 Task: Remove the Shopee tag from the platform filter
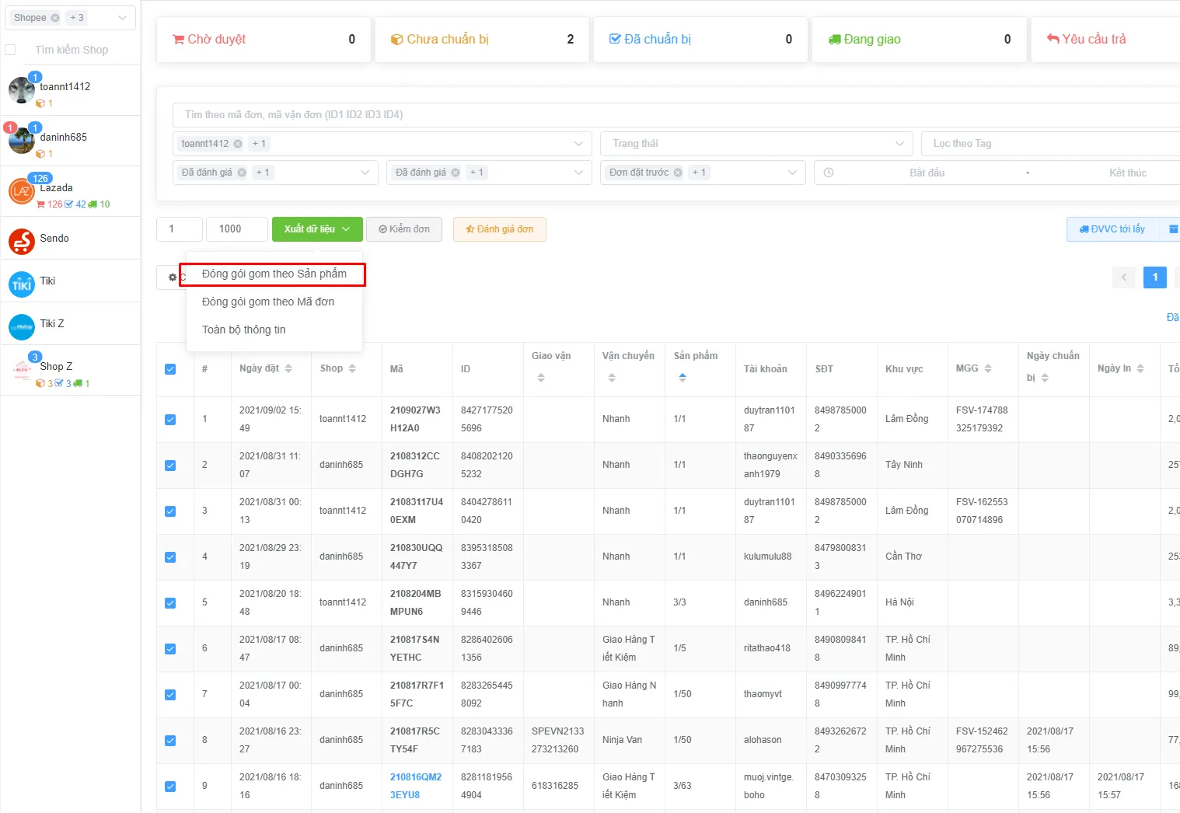(x=55, y=18)
